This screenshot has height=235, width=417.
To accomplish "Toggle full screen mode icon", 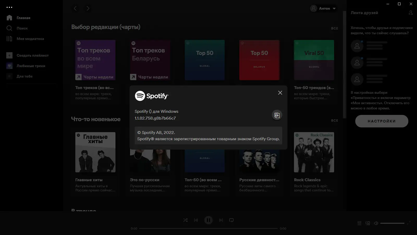I will pos(409,223).
